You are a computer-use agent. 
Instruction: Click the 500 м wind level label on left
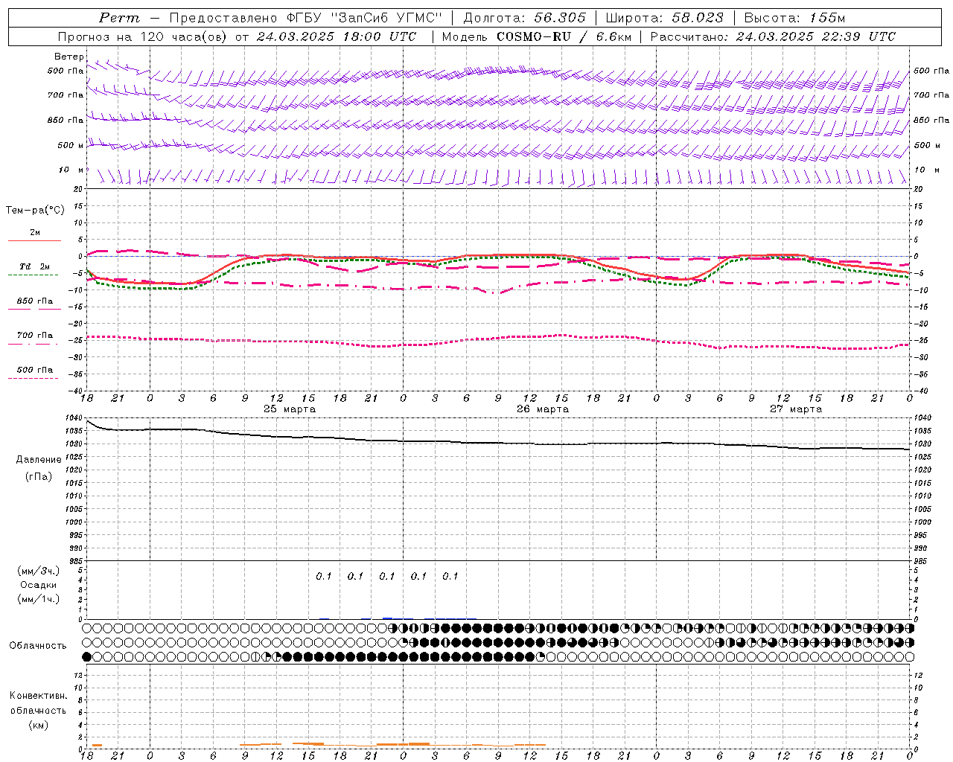point(71,145)
